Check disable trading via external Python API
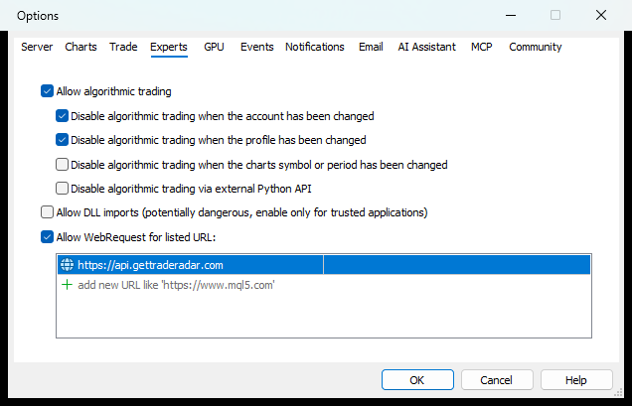The height and width of the screenshot is (406, 632). [x=62, y=189]
